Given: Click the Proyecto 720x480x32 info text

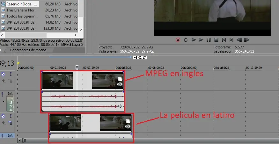Looking at the screenshot, I should click(x=137, y=47).
